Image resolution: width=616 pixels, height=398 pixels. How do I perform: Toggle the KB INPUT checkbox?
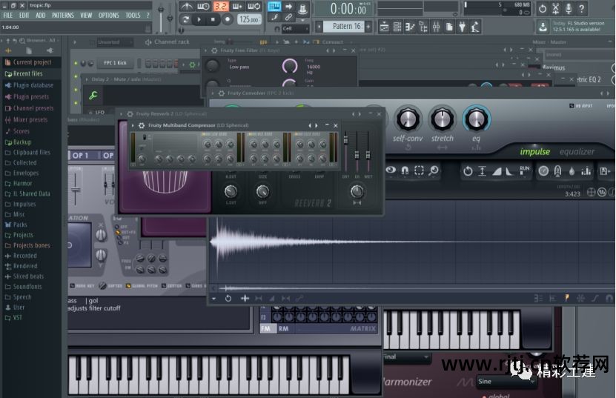click(x=572, y=107)
